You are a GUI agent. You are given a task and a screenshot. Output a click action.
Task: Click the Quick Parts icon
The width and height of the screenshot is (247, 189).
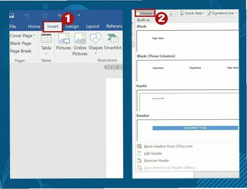tap(182, 13)
